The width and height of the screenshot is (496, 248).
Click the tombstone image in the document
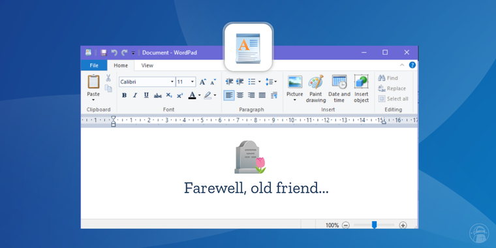[x=250, y=157]
